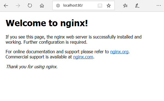Toggle reading view book icon
The height and width of the screenshot is (101, 164).
click(x=100, y=5)
